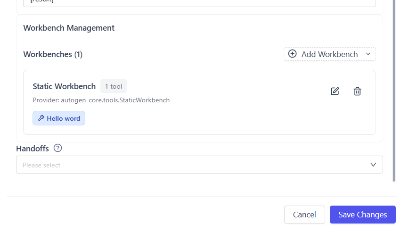Expand the Add Workbench chevron menu
The width and height of the screenshot is (409, 232).
pos(368,54)
